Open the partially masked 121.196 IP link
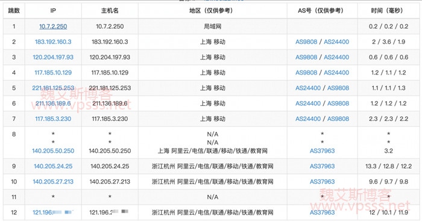Viewport: 422px width, 222px height. (x=53, y=212)
